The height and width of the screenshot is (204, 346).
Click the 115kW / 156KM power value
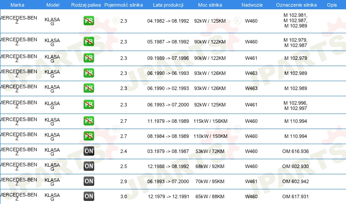point(210,121)
